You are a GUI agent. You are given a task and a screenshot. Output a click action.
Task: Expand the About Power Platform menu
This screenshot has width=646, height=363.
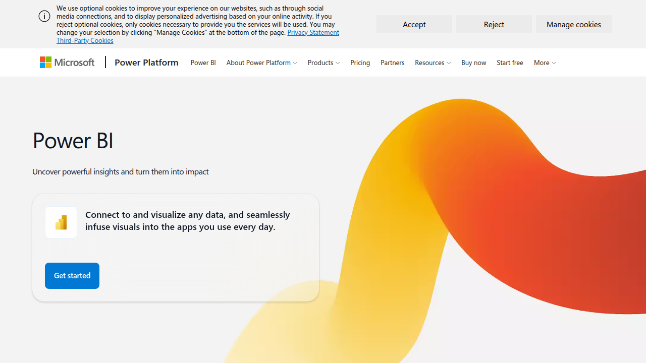click(x=262, y=63)
